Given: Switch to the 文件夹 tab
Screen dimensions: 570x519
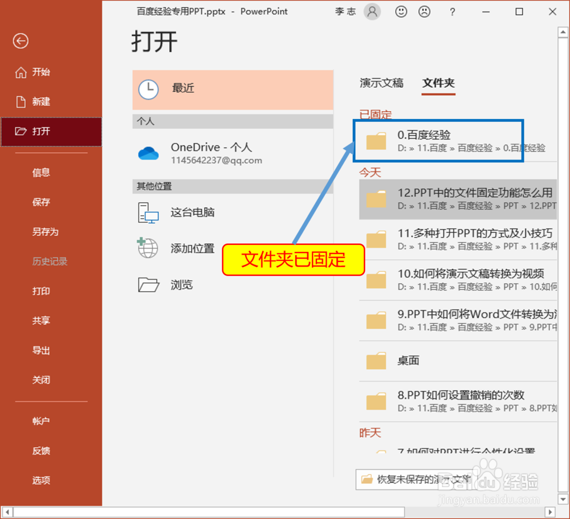Looking at the screenshot, I should [x=438, y=83].
